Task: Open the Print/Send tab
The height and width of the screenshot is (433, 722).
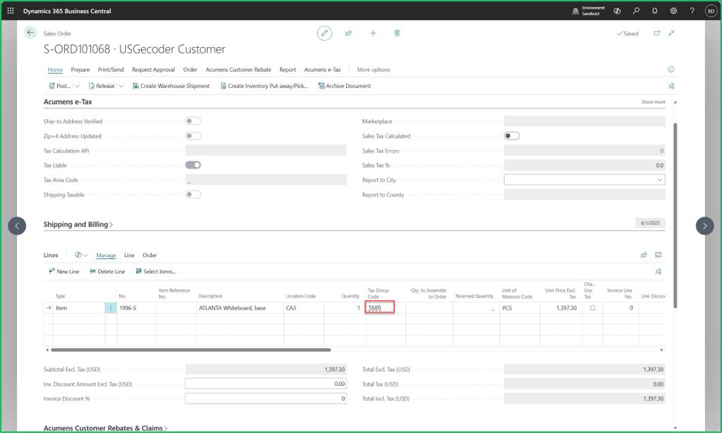Action: tap(110, 70)
